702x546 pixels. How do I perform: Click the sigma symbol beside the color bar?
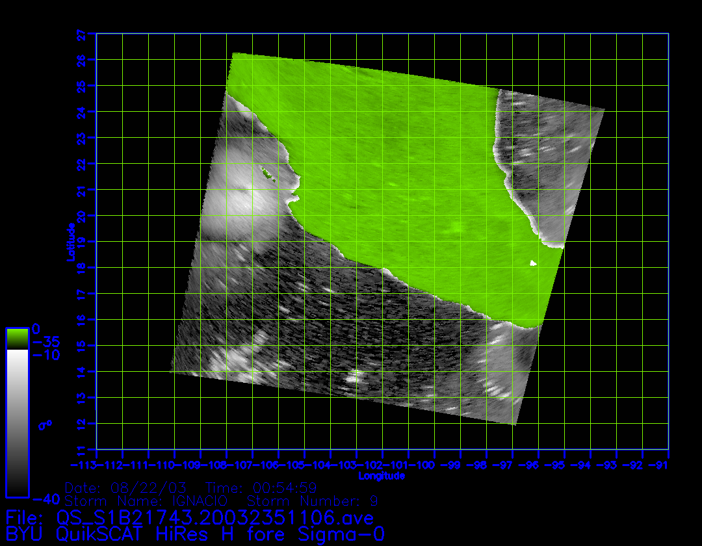tap(45, 425)
